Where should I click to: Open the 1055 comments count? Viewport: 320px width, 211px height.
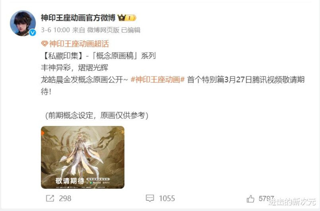(x=167, y=199)
